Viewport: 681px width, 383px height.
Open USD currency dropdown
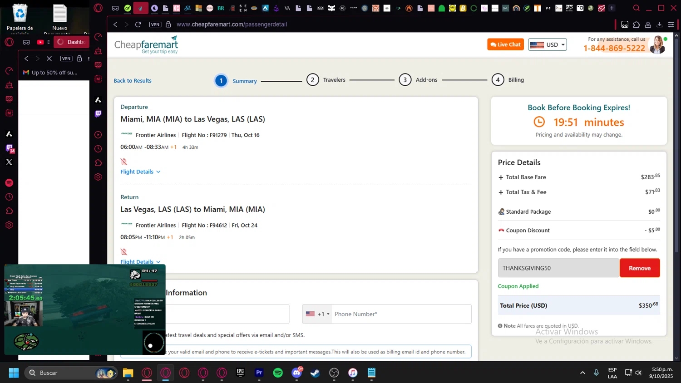[548, 44]
